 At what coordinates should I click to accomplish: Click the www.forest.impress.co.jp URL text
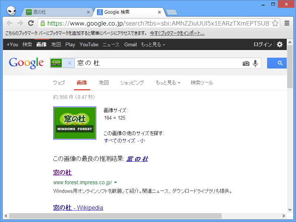click(83, 182)
